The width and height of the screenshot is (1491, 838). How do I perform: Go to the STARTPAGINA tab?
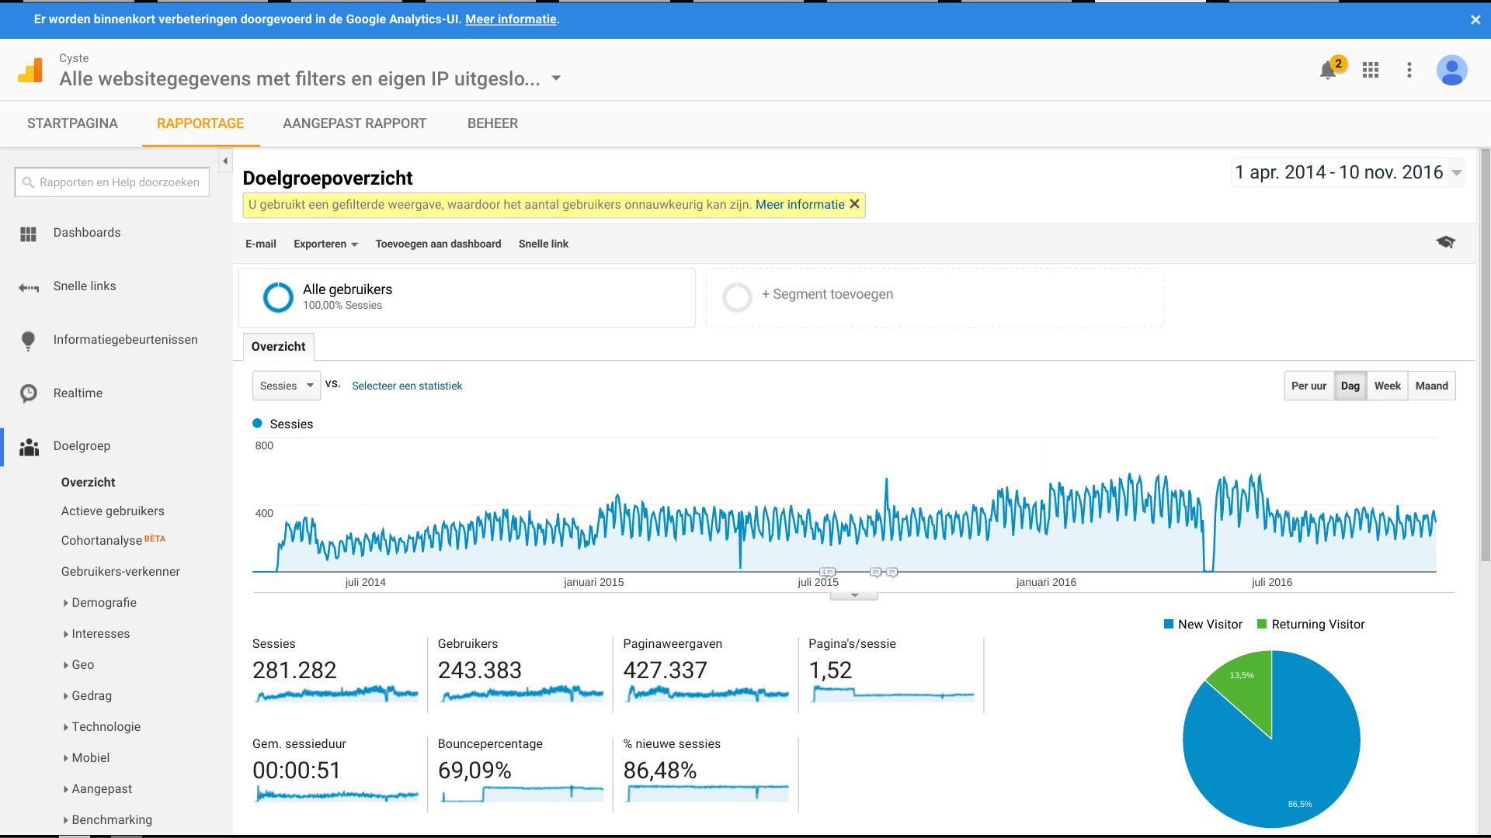coord(72,123)
